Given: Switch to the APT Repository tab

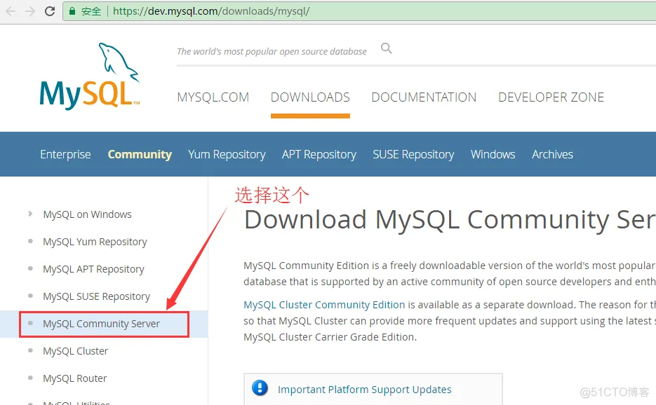Looking at the screenshot, I should [319, 154].
